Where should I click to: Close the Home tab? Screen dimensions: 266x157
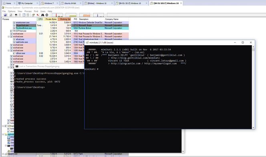coord(14,3)
